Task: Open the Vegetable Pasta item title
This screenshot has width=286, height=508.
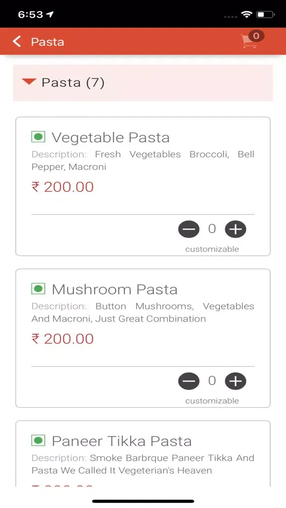Action: 110,137
